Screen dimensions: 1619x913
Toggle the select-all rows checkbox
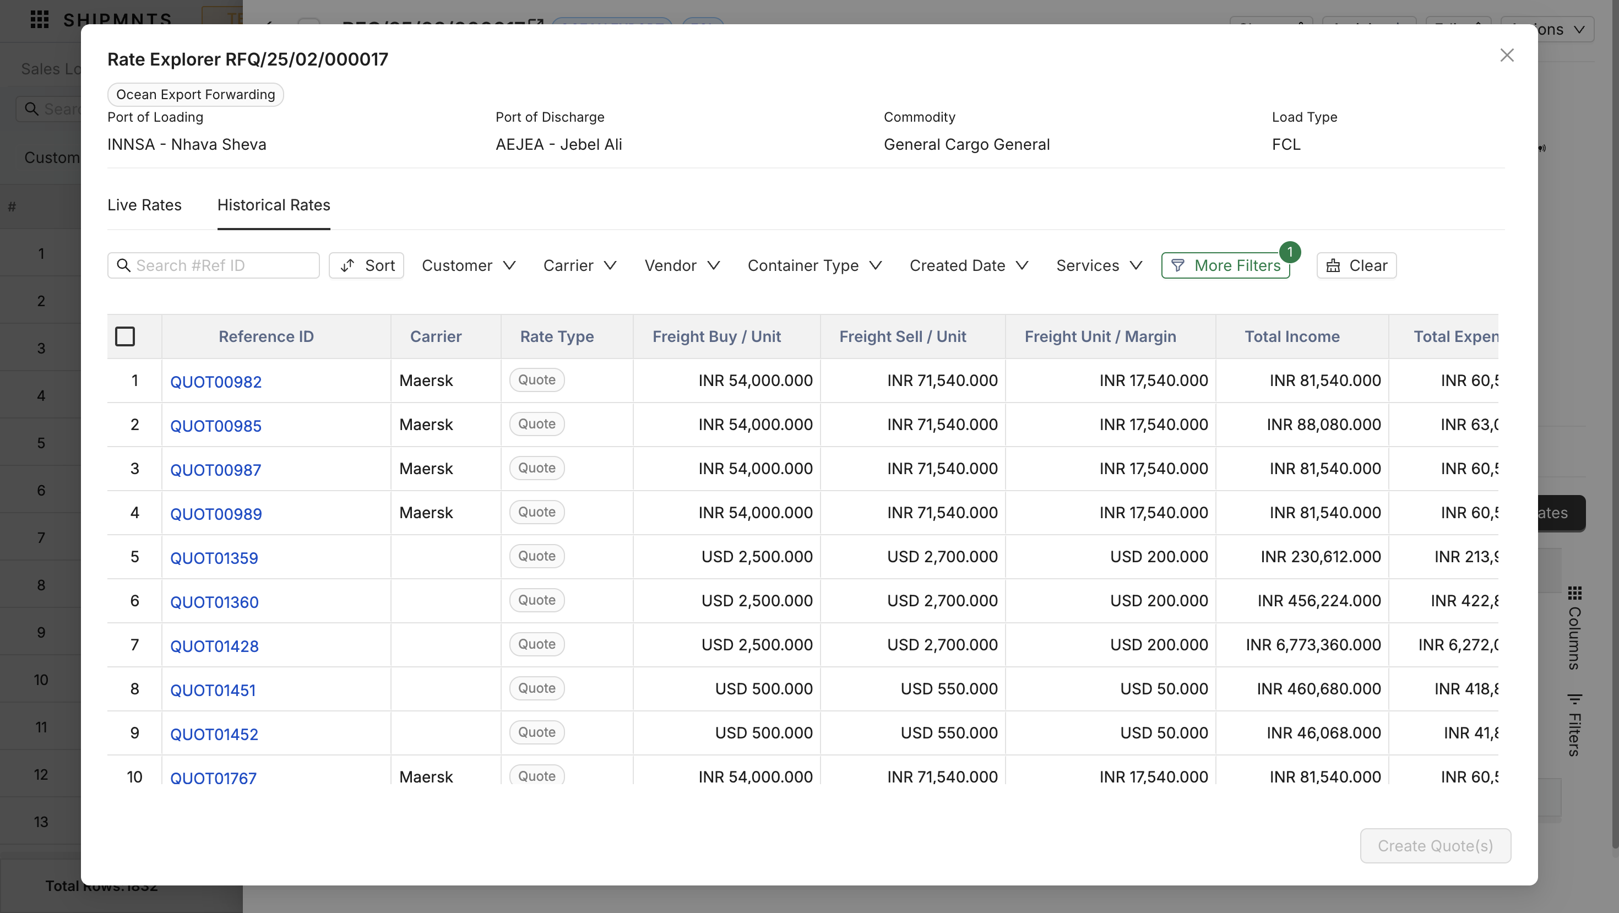(x=125, y=336)
